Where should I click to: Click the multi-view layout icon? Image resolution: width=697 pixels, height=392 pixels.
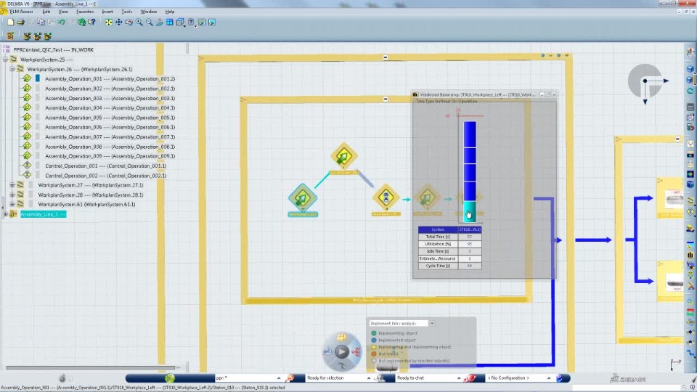coord(170,22)
